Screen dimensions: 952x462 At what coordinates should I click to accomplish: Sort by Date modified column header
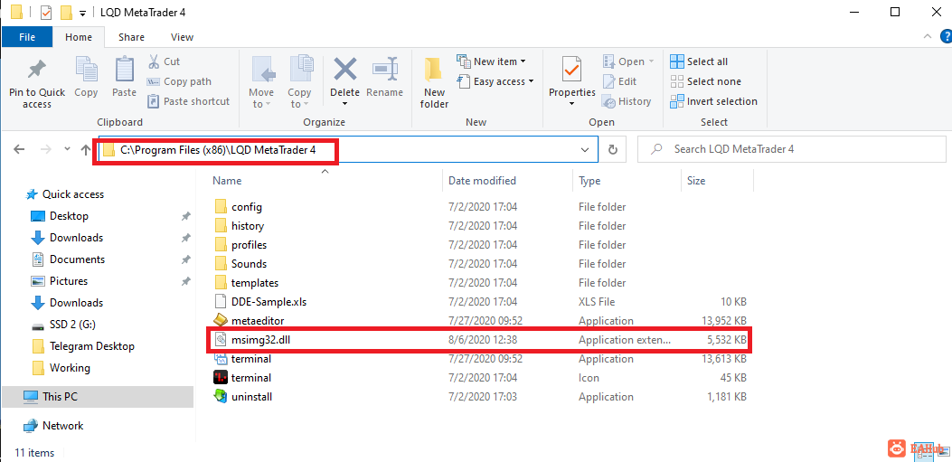click(482, 180)
